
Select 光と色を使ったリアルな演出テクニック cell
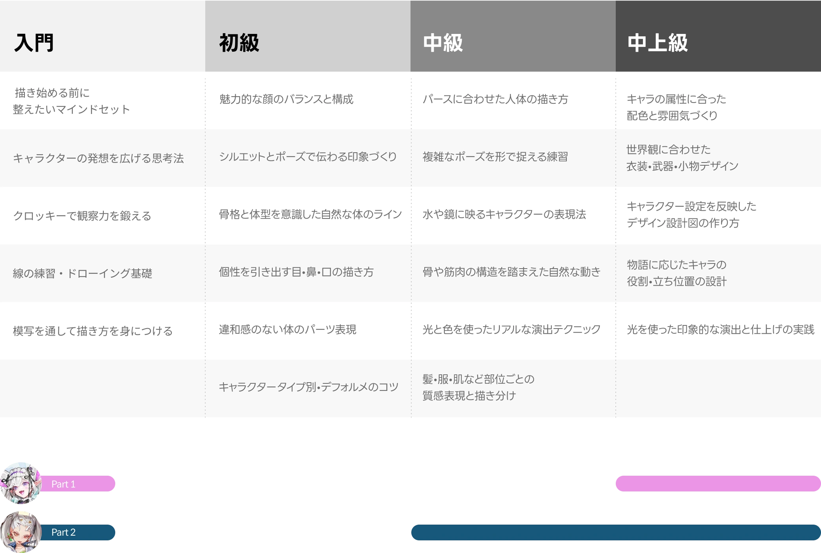coord(513,331)
